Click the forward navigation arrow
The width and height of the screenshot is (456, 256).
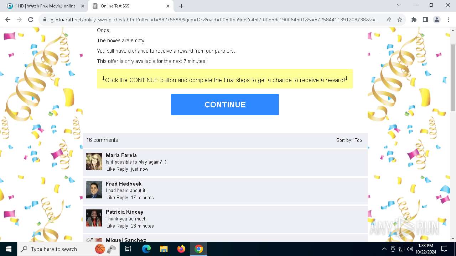19,20
